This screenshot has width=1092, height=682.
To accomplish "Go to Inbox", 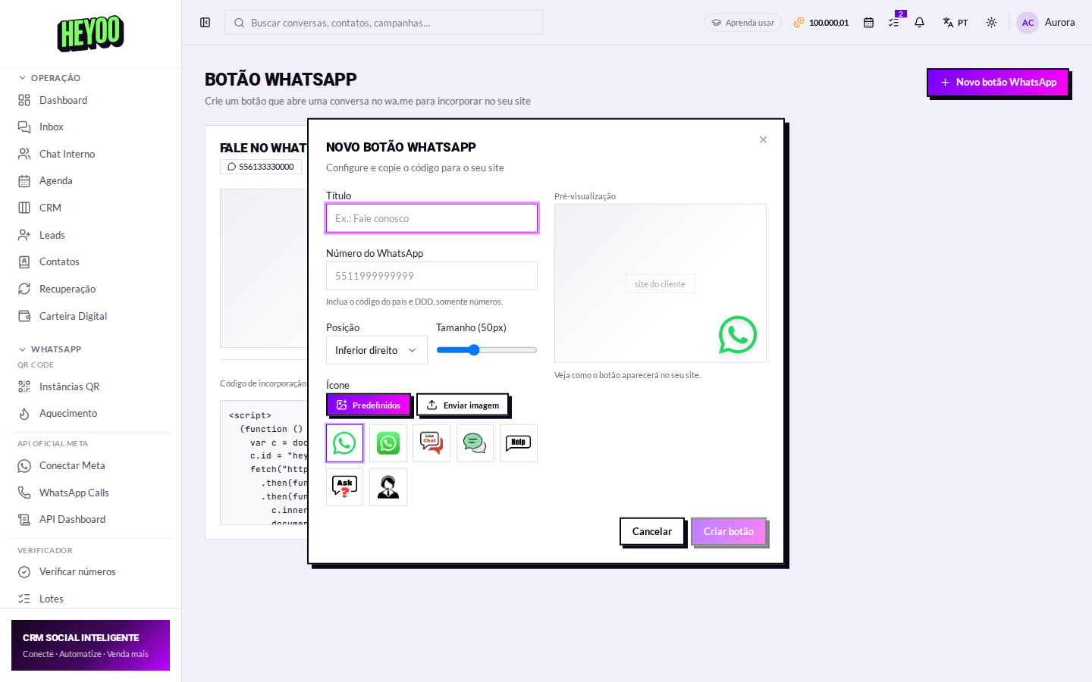I will (91, 127).
